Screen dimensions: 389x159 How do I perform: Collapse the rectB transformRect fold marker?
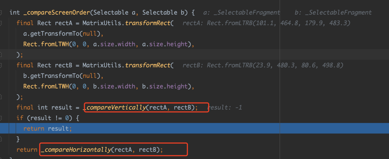tap(1, 65)
